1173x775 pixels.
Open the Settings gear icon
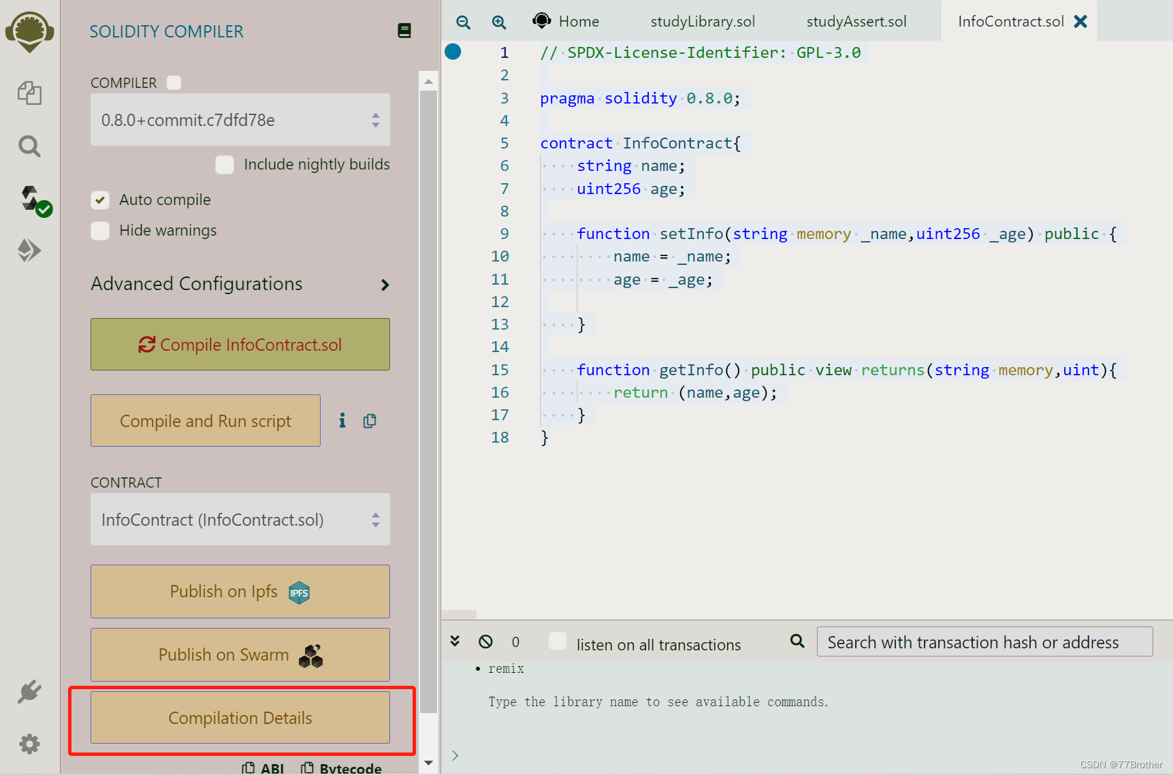tap(29, 744)
